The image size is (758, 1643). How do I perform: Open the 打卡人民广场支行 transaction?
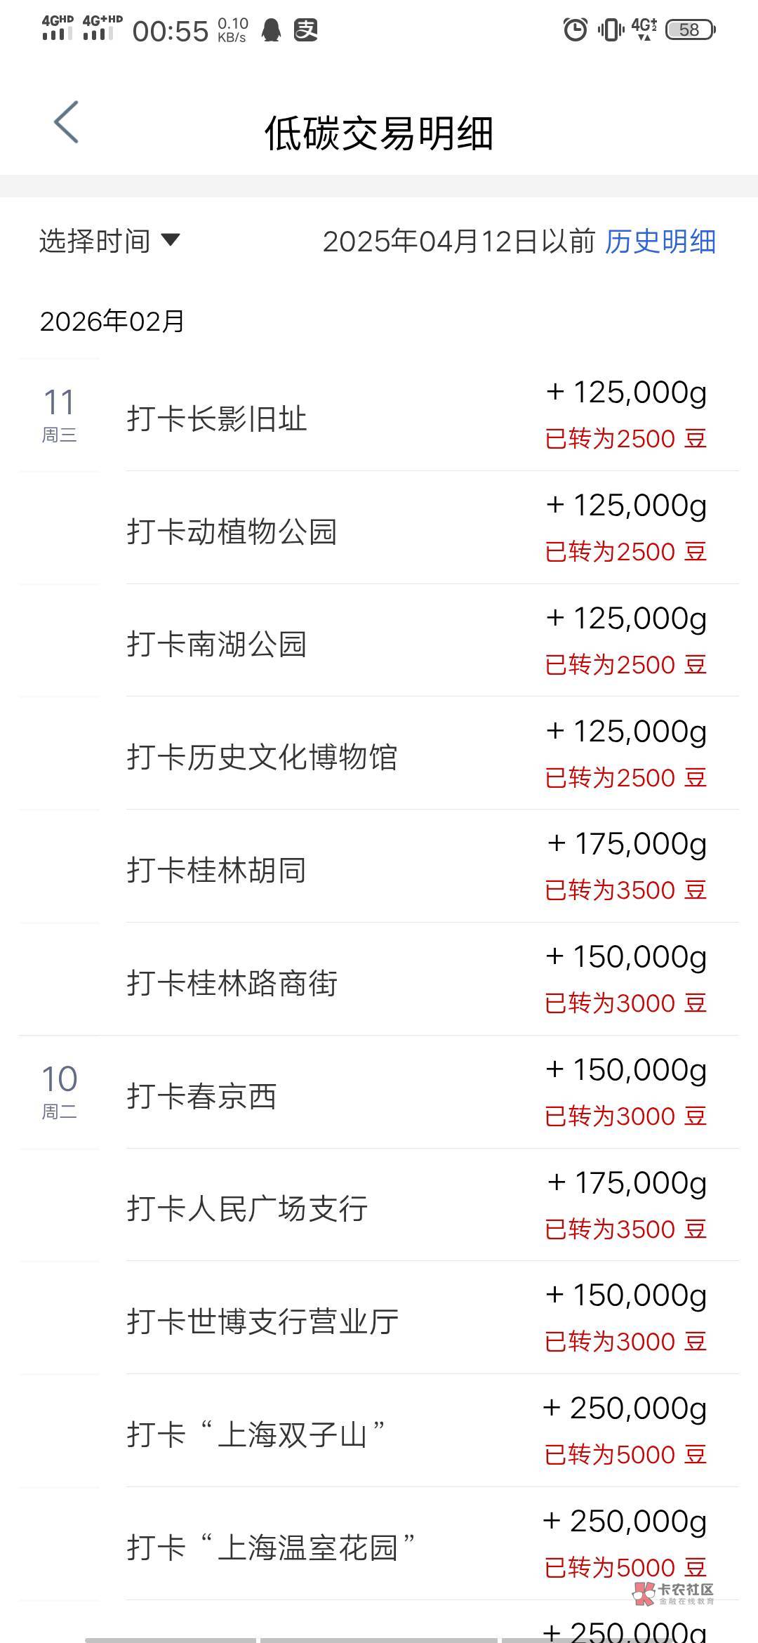tap(247, 1208)
